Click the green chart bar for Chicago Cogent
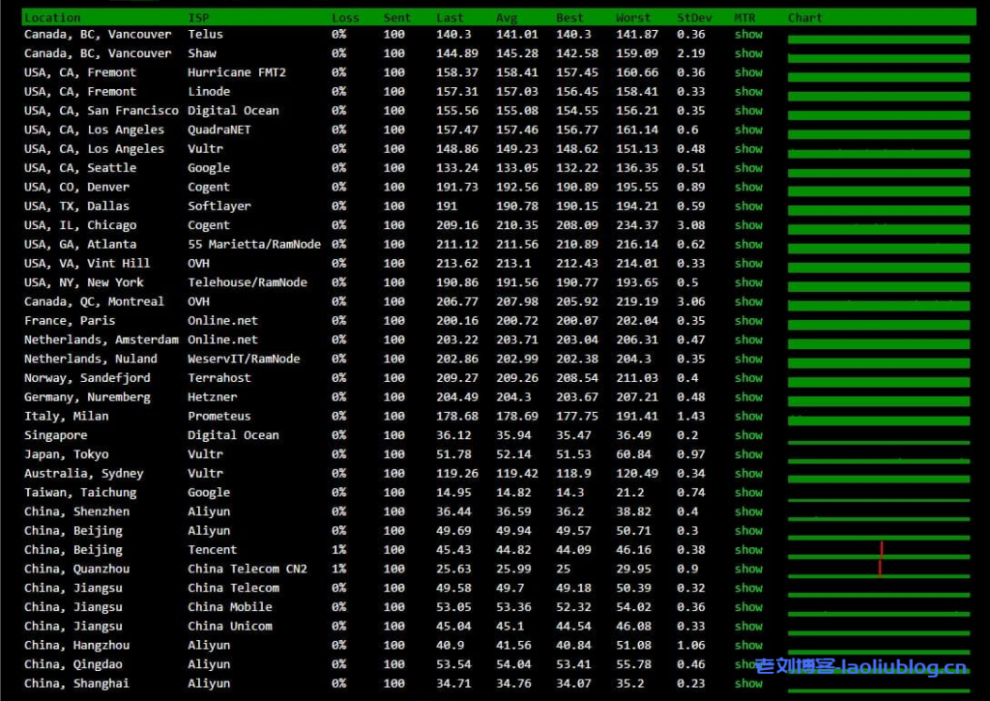990x701 pixels. (878, 230)
